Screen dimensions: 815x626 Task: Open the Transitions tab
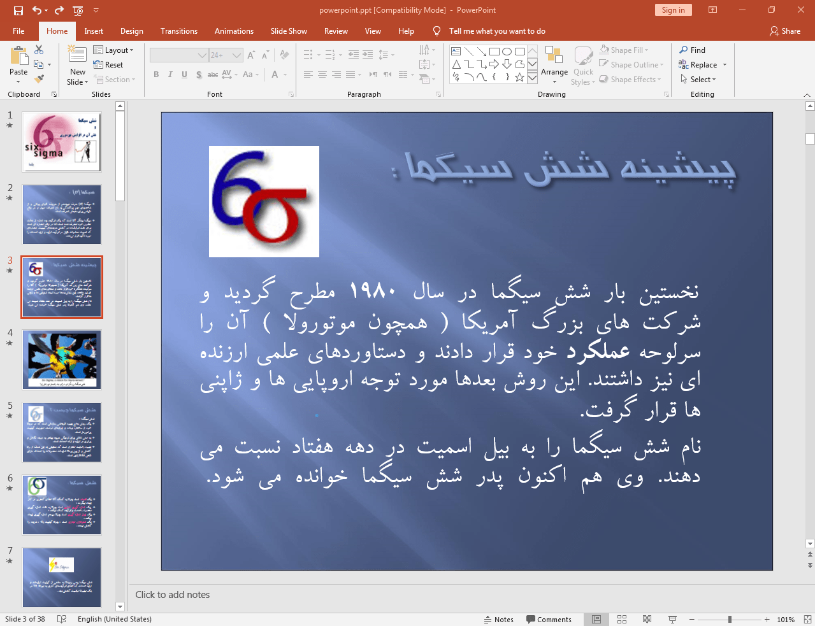179,31
